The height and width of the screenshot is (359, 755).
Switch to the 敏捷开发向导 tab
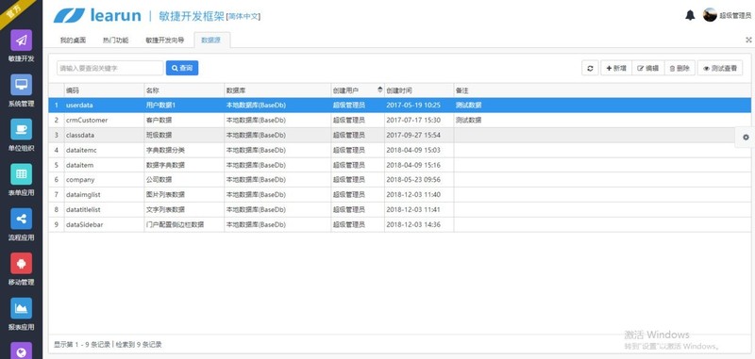164,41
